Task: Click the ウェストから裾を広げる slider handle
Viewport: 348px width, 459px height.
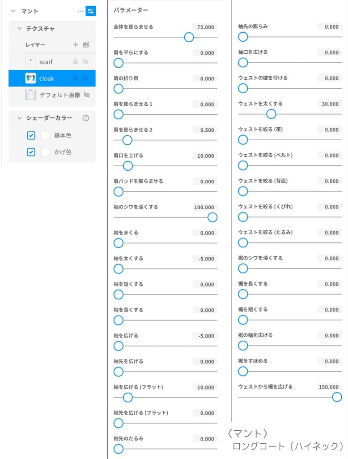Action: coord(337,397)
